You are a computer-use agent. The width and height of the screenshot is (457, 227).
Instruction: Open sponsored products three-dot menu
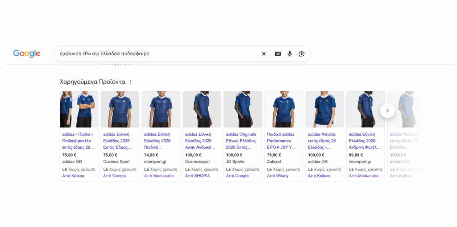[x=131, y=82]
